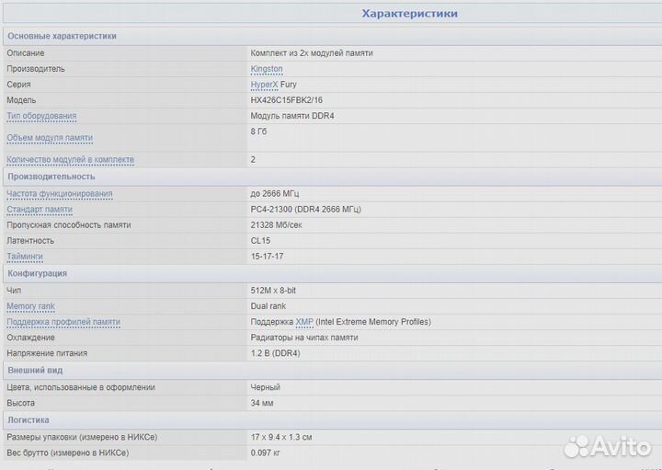Follow the XMP link in profile support
Image resolution: width=662 pixels, height=470 pixels.
click(304, 322)
